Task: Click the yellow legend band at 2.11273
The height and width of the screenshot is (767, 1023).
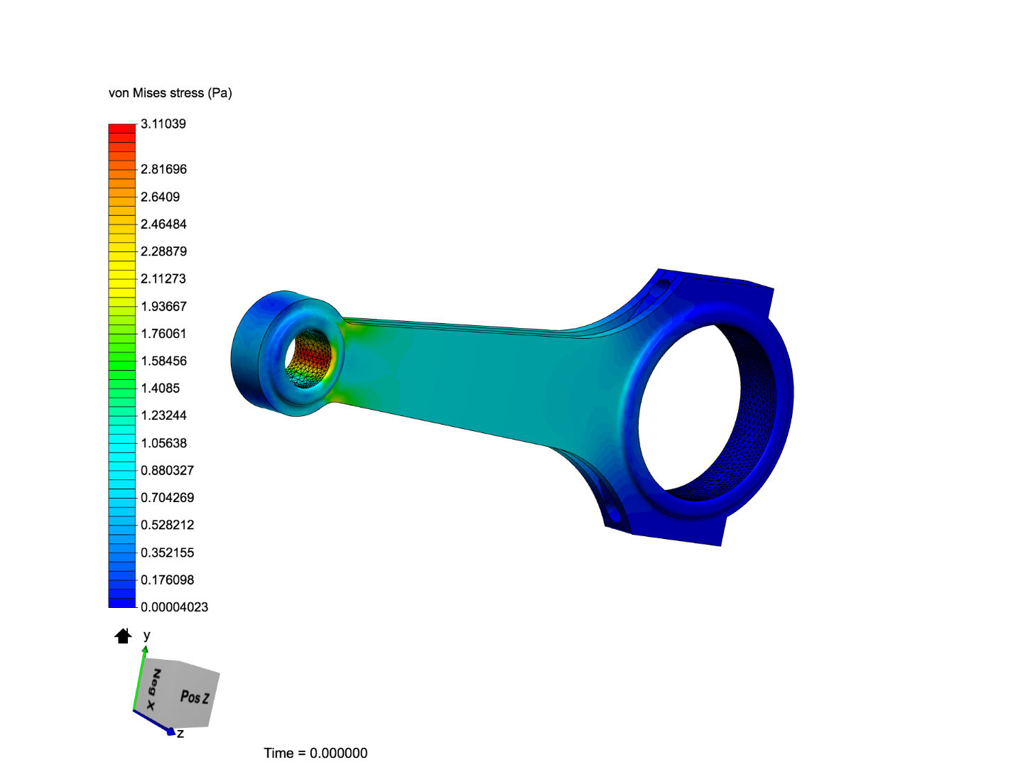Action: tap(121, 279)
